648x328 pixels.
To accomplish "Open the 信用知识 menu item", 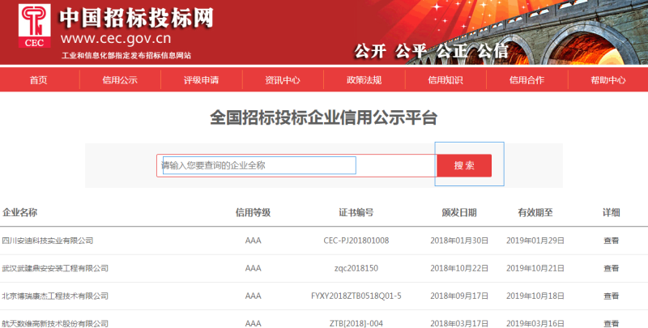I will coord(446,80).
